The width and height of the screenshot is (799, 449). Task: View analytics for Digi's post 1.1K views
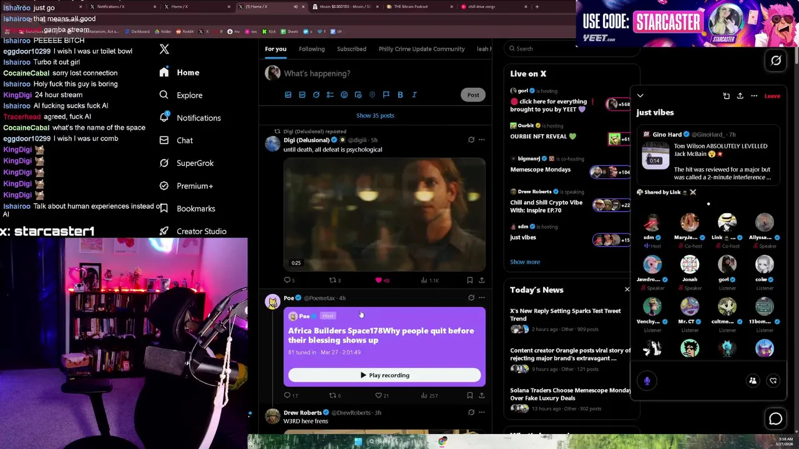(429, 280)
